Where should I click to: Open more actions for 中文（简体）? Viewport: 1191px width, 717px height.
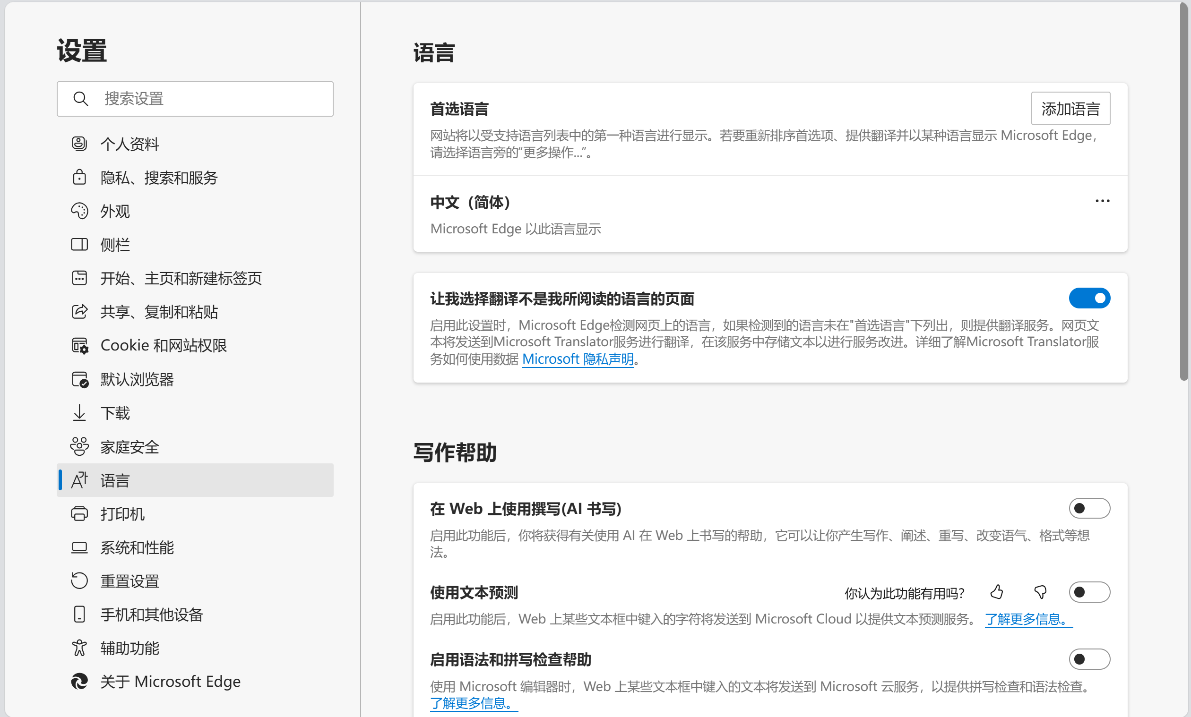1102,201
